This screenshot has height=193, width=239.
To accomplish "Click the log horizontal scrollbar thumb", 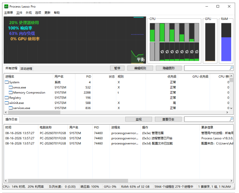I will point(68,181).
